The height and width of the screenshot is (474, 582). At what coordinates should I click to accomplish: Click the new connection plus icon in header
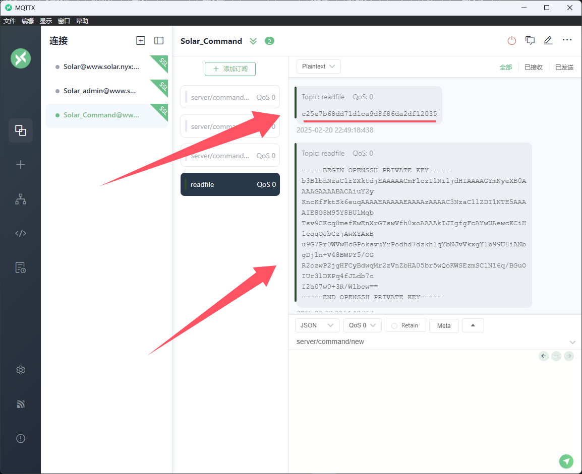pos(141,41)
